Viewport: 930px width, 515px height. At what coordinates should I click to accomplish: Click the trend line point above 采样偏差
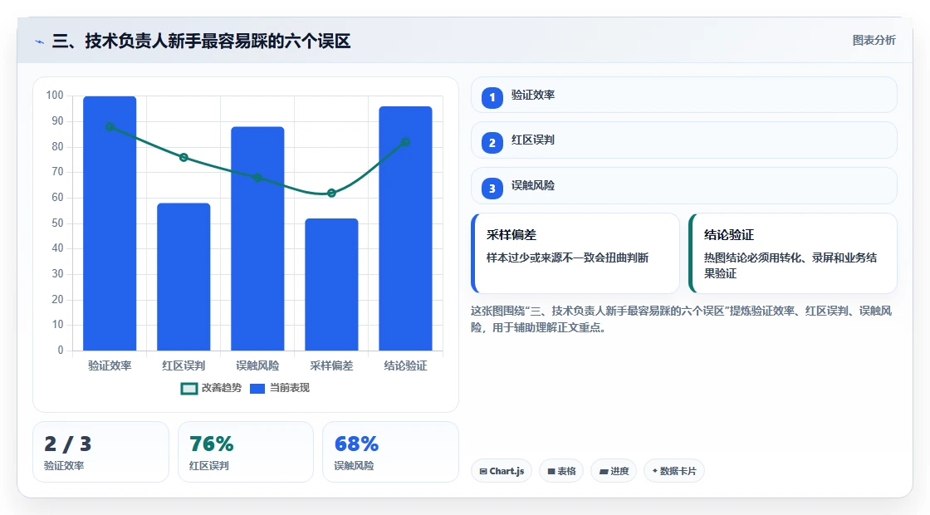(x=331, y=193)
